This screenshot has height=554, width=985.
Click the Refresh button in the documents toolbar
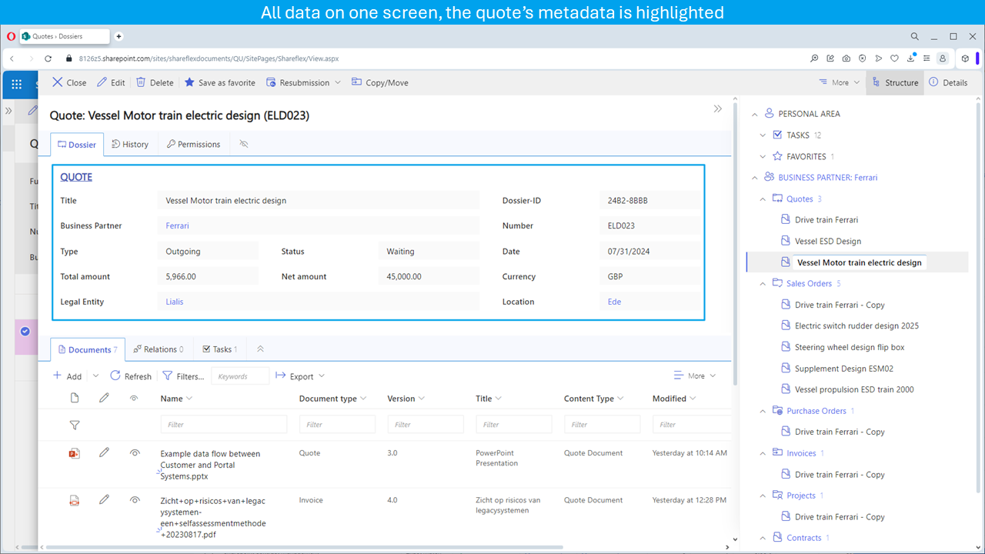(131, 376)
